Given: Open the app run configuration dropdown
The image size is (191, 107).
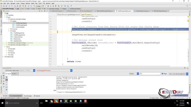Looking at the screenshot, I should 39,6.
